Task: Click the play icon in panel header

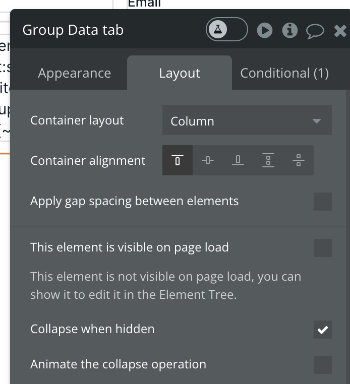Action: tap(264, 31)
